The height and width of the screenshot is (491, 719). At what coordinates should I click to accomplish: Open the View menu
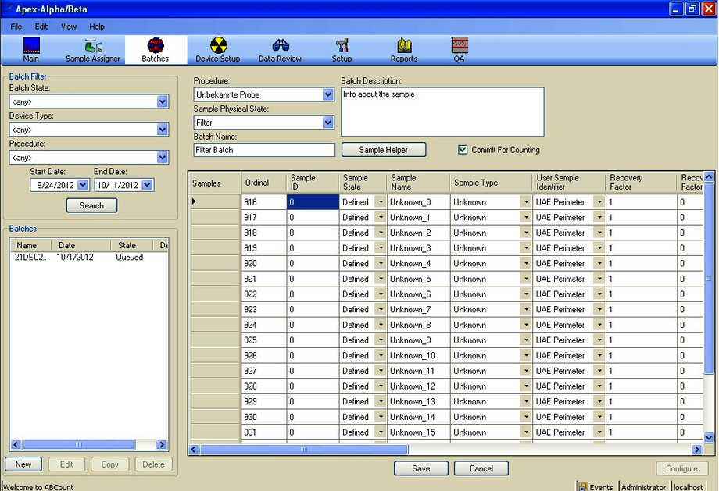(68, 26)
